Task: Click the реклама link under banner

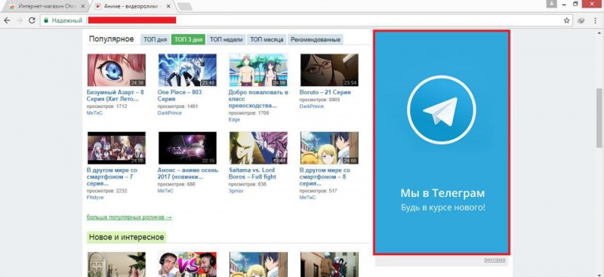Action: [495, 260]
